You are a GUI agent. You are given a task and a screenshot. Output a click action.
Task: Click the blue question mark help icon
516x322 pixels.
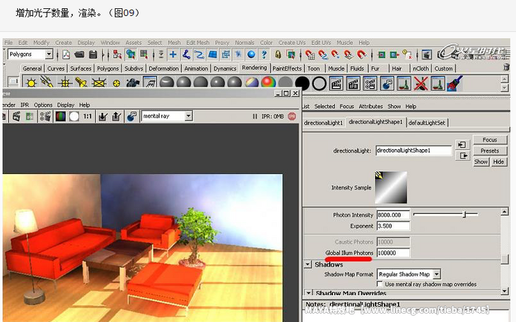264,54
